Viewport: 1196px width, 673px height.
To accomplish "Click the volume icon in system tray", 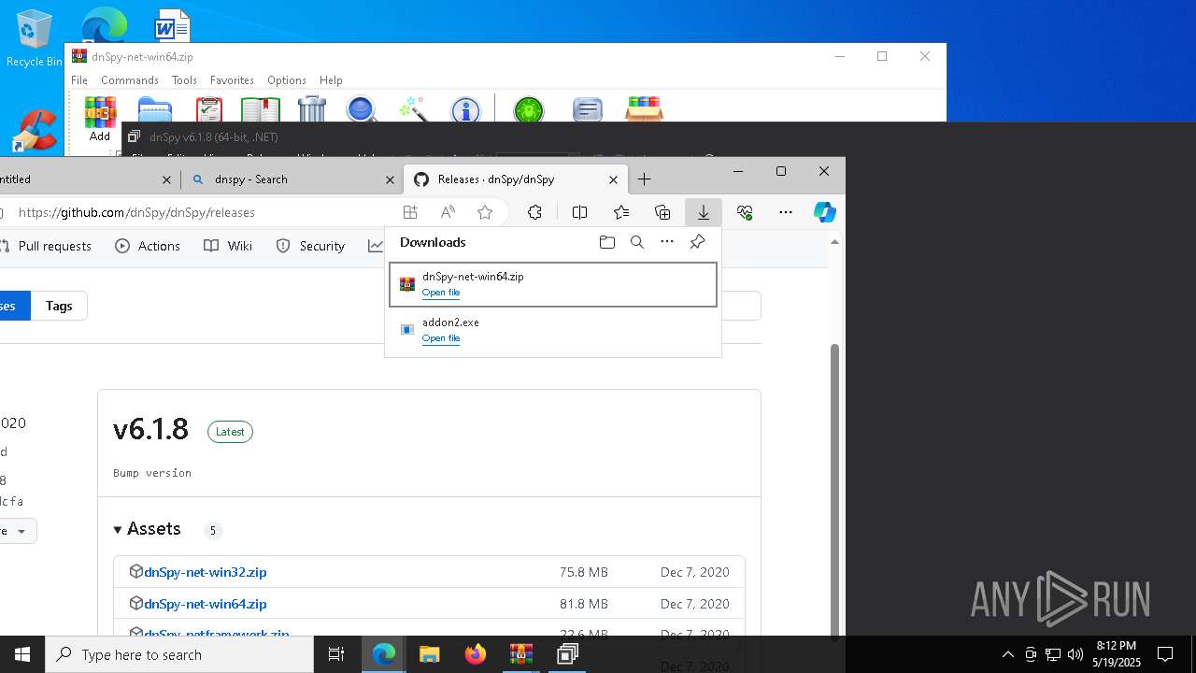I will [x=1075, y=654].
